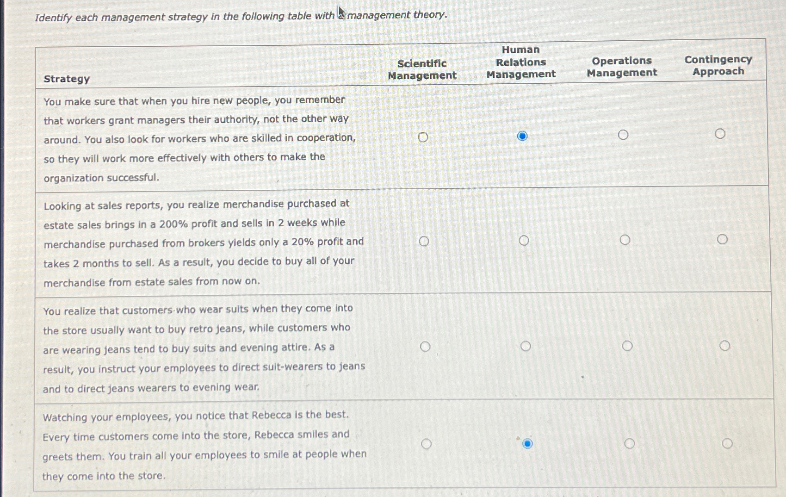The image size is (786, 497).
Task: Select Operations Management for the Rebecca smiling strategy
Action: tap(629, 443)
